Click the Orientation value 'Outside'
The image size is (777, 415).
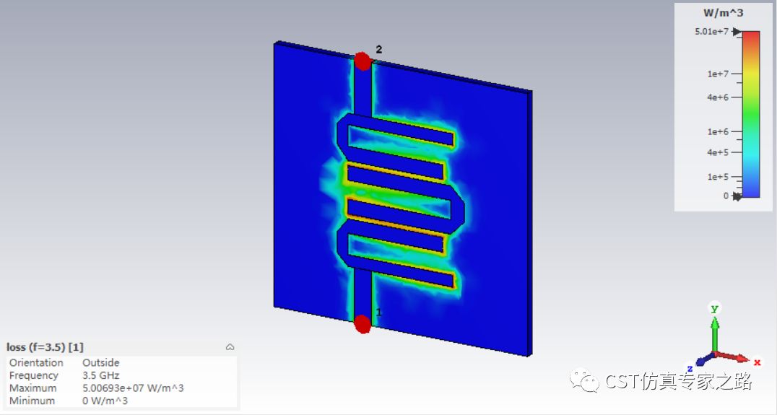[x=100, y=362]
